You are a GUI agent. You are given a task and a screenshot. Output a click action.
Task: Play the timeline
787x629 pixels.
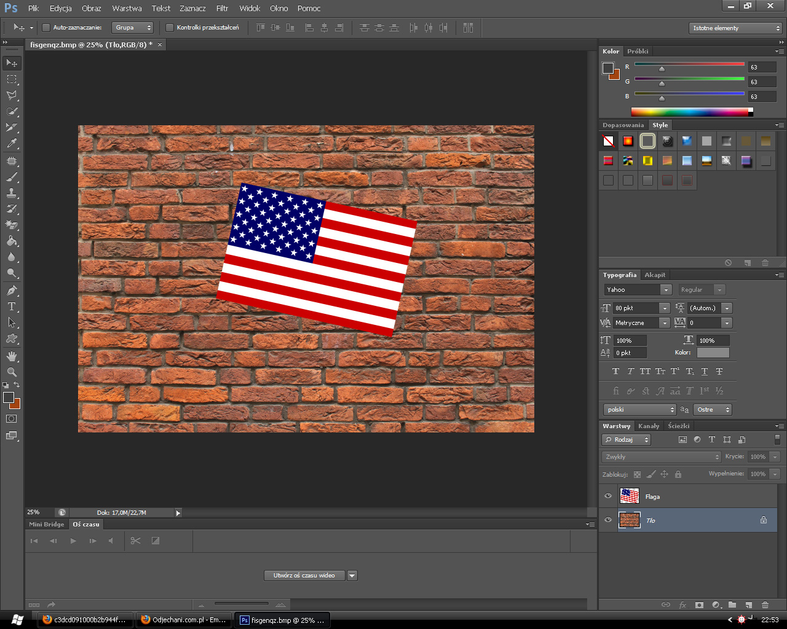(73, 541)
